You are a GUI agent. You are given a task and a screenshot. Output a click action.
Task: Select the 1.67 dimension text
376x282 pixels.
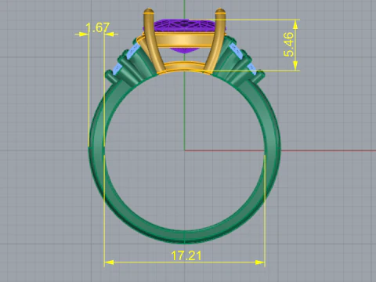(98, 27)
